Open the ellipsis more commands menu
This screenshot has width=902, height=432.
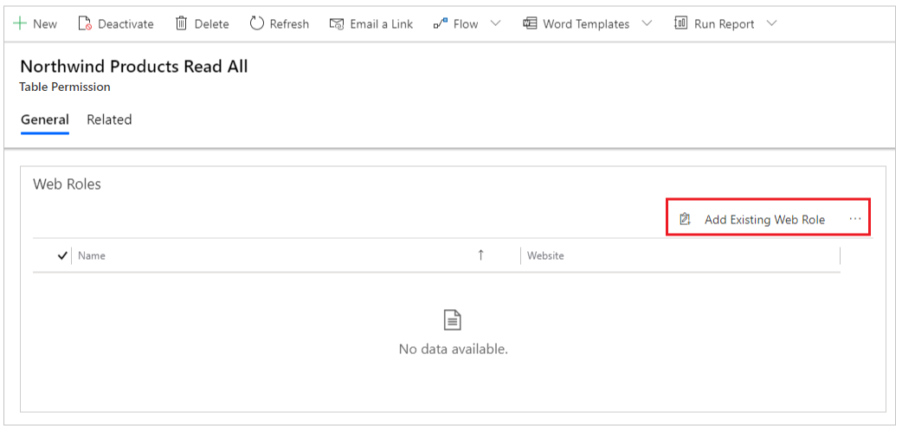click(855, 219)
